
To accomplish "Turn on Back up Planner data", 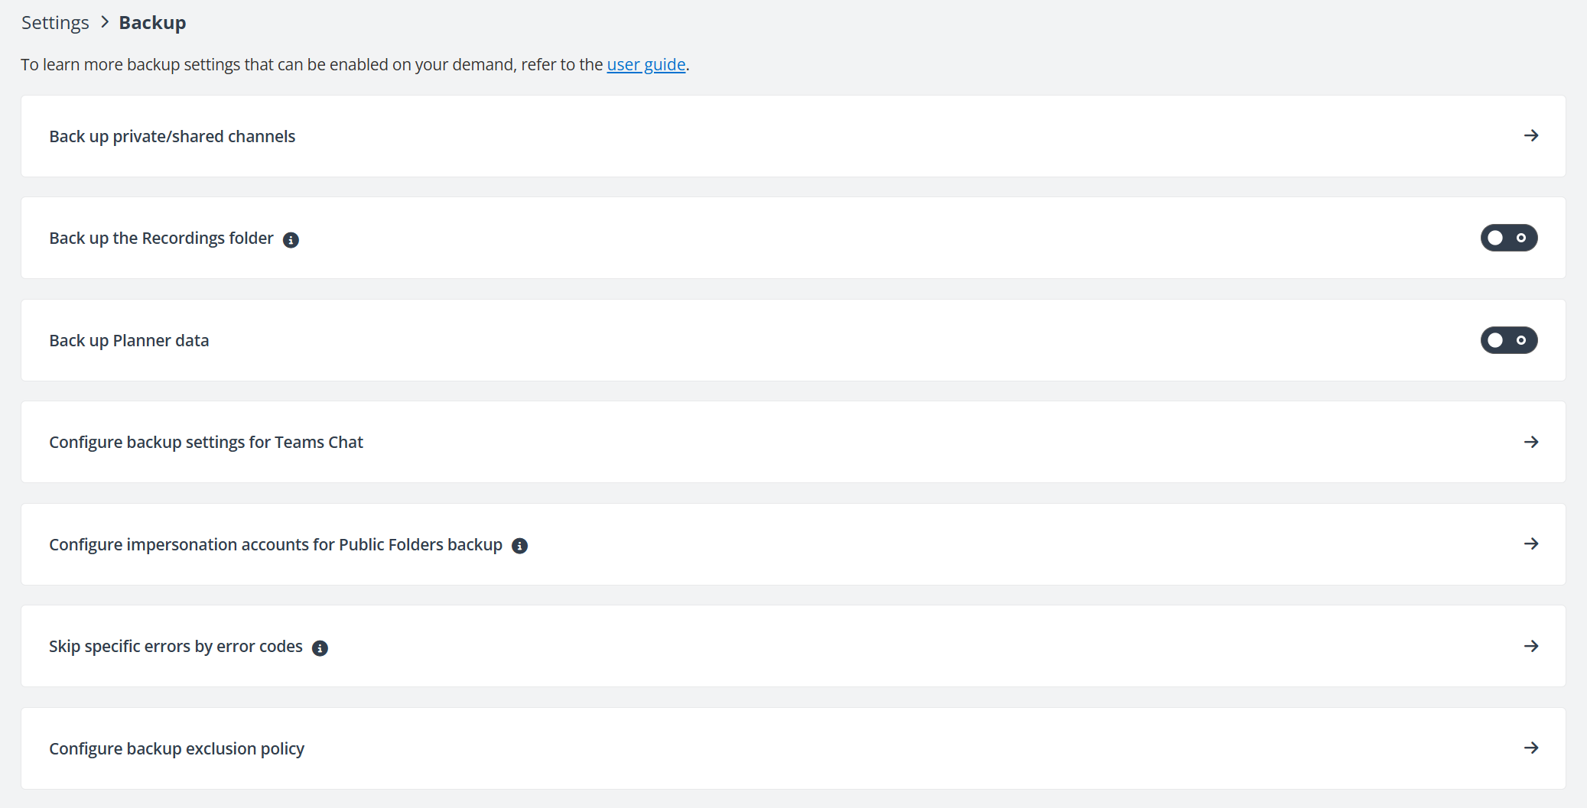I will 1507,340.
